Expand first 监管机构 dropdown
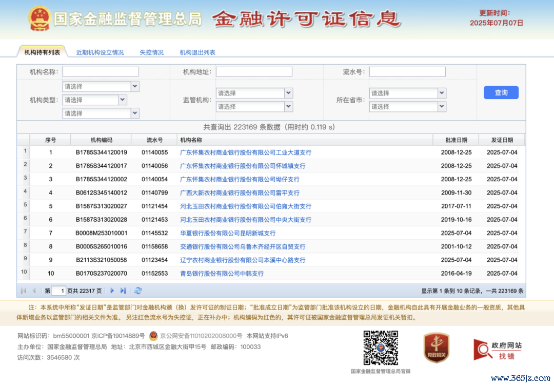 click(x=254, y=93)
